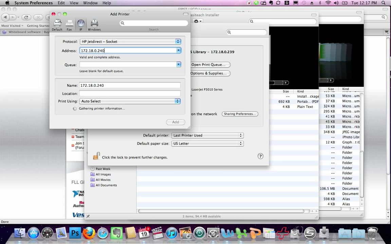Select the Default printer toolbar icon
The width and height of the screenshot is (391, 244).
coord(57,24)
